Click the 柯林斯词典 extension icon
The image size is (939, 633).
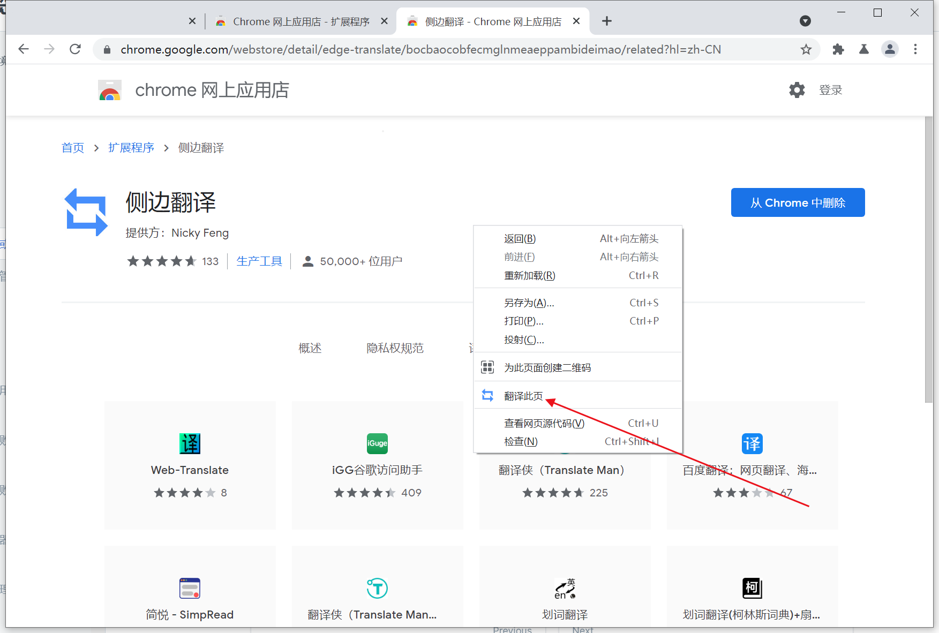pyautogui.click(x=752, y=588)
